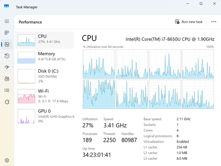Select the Wi-Fi performance item
Screen dimensions: 221x166
[44, 96]
